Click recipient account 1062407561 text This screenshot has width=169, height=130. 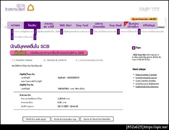pyautogui.click(x=71, y=89)
